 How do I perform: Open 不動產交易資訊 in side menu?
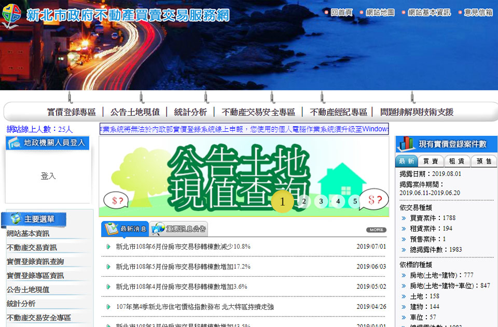tap(32, 248)
